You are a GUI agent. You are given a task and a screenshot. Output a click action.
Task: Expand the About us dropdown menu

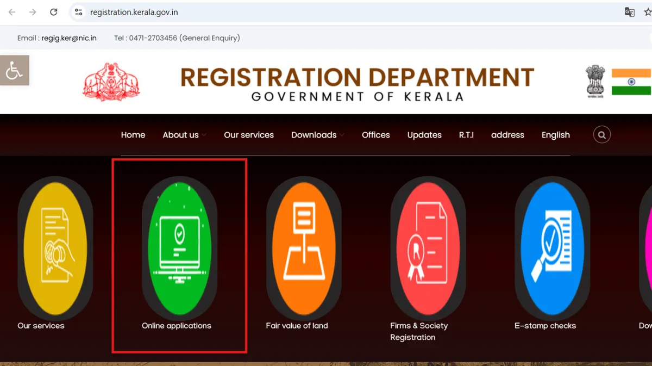[x=184, y=135]
